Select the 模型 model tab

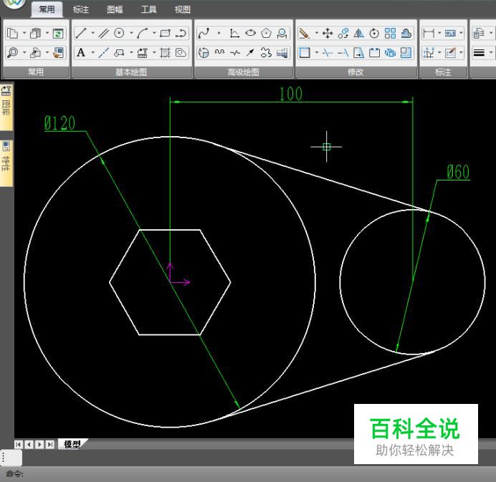72,444
